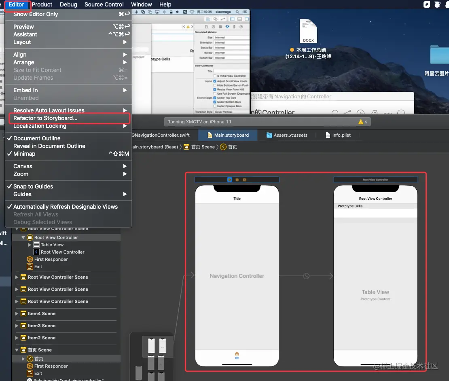This screenshot has width=449, height=381.
Task: Check Is Initial View Controller checkbox
Action: click(215, 76)
